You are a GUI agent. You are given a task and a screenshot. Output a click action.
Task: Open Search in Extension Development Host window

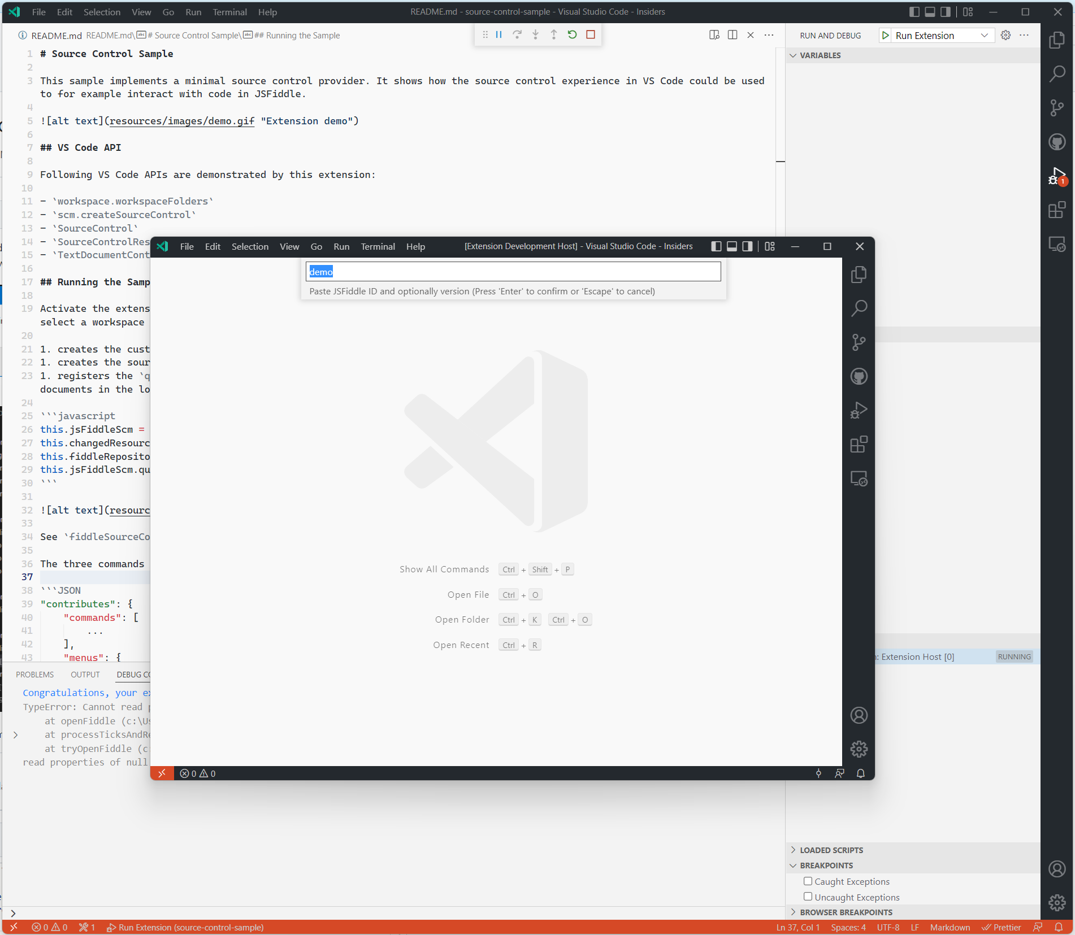pyautogui.click(x=859, y=308)
